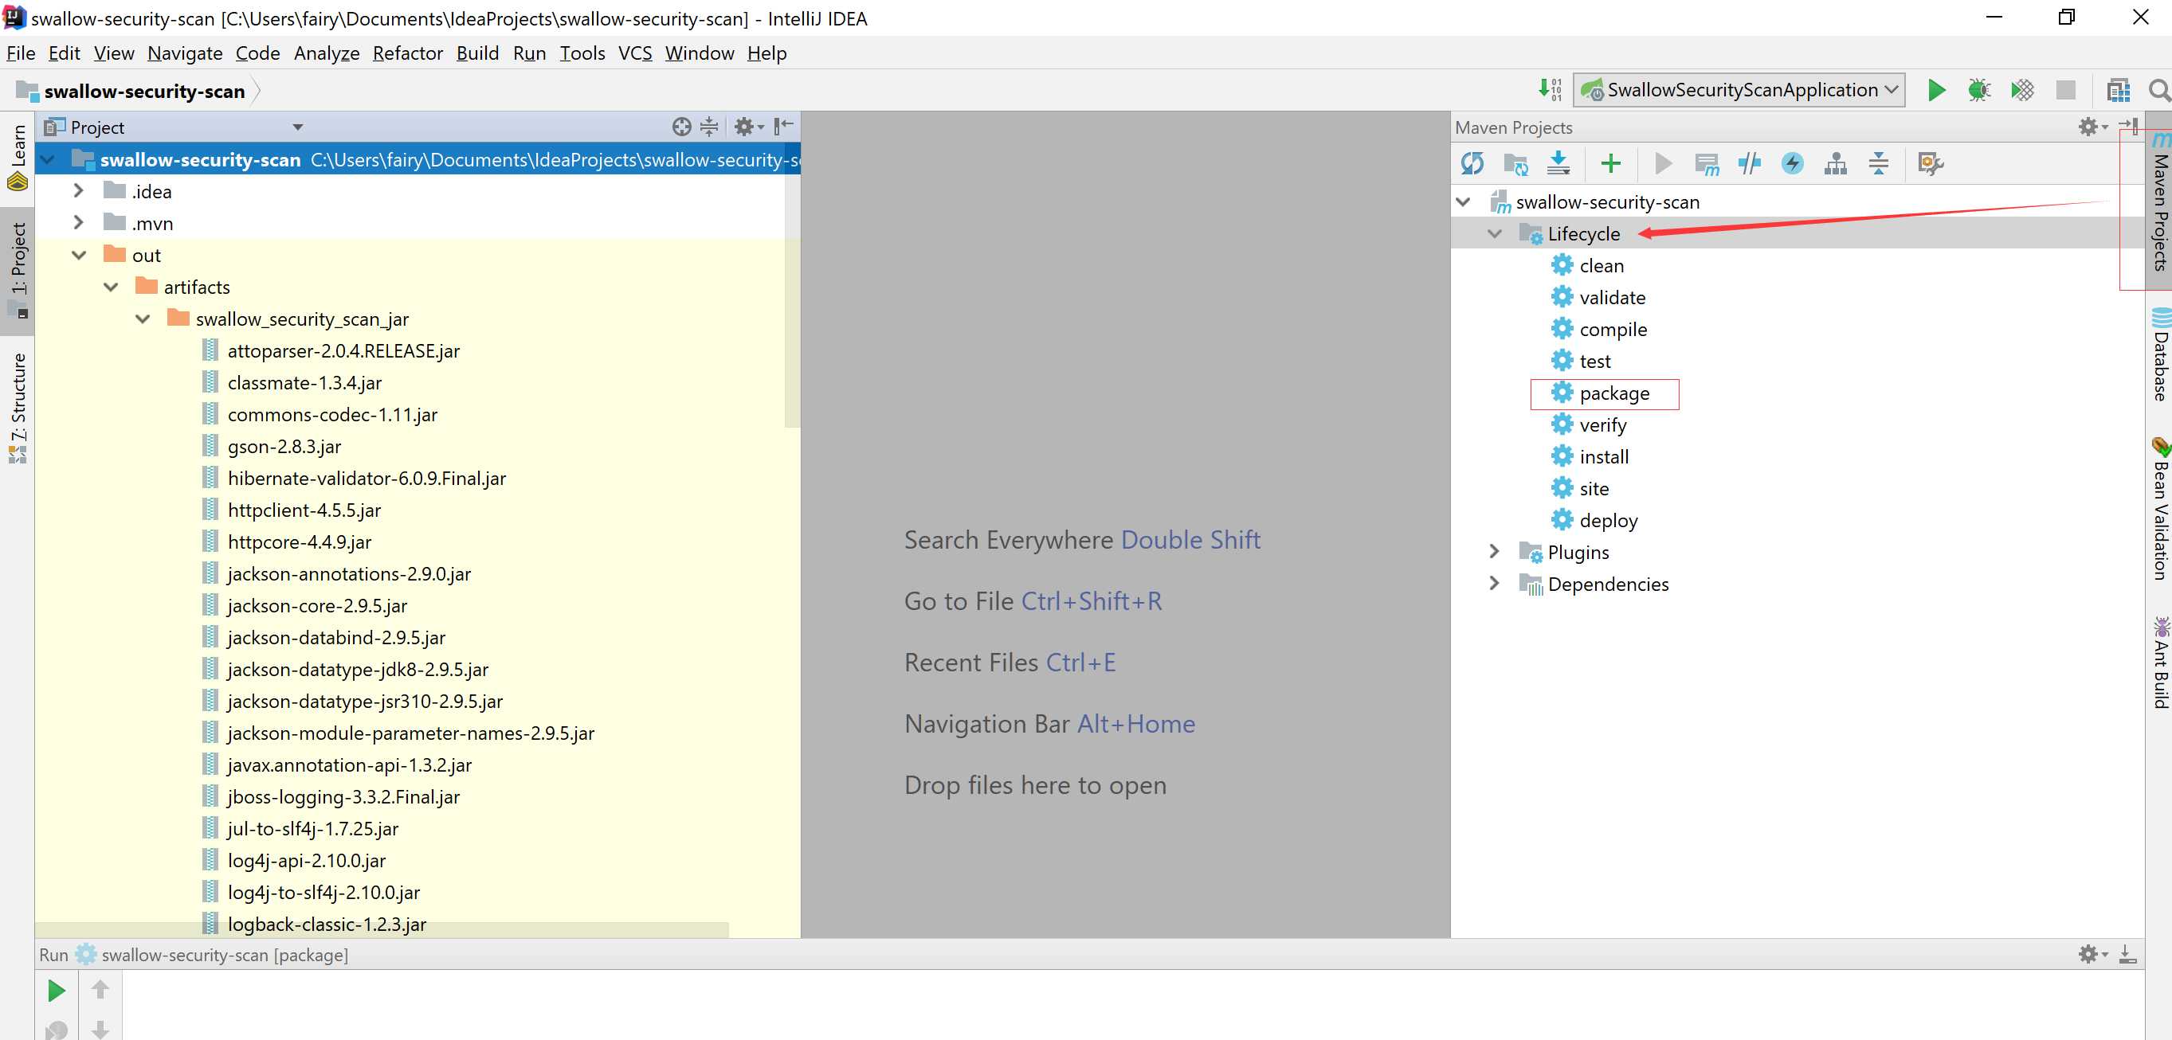Collapse the artifacts folder
The image size is (2172, 1040).
pos(111,287)
